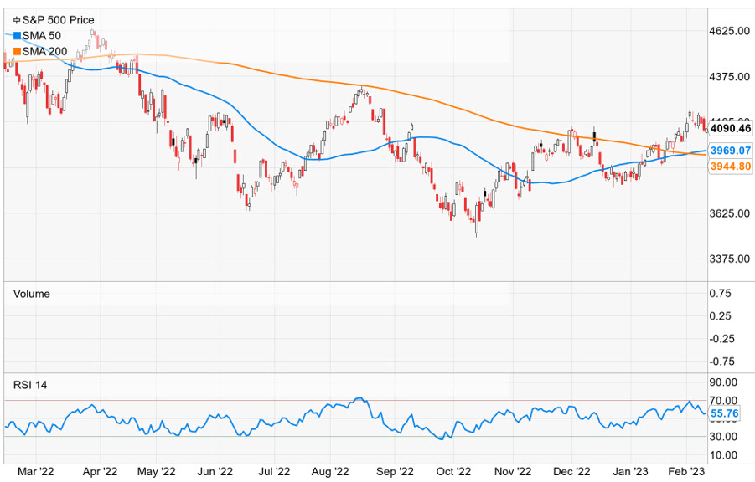Click the 0.25 volume axis label
This screenshot has width=755, height=482.
721,316
